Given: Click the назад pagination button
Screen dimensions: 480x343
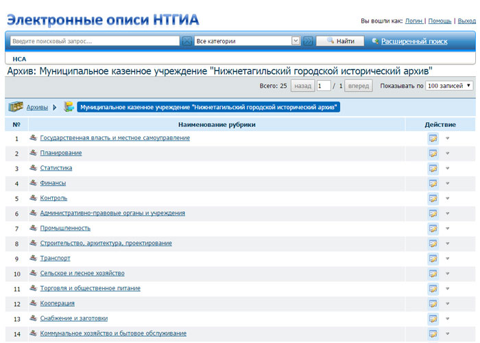Looking at the screenshot, I should click(302, 86).
